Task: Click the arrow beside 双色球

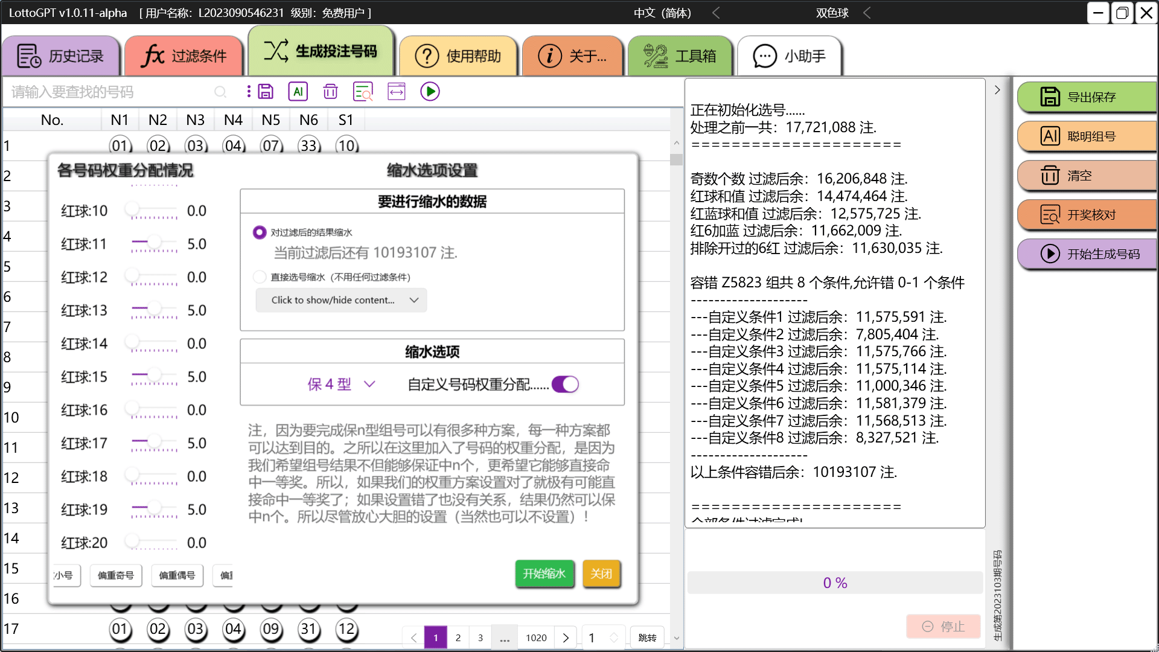Action: point(867,13)
